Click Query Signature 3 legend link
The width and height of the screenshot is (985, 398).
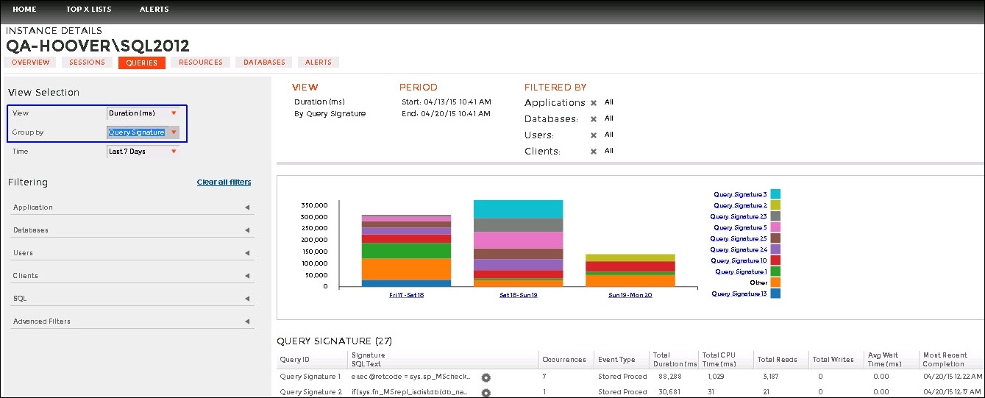click(740, 194)
